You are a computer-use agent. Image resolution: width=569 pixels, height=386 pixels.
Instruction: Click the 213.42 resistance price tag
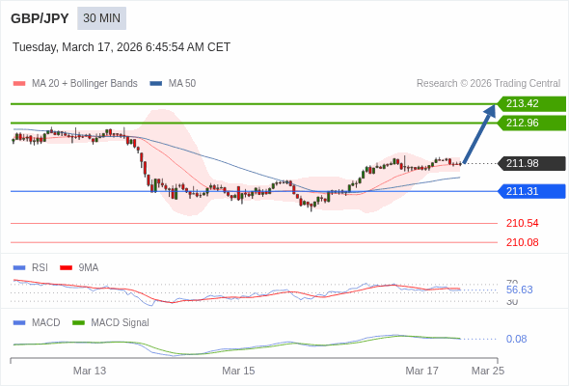tap(531, 104)
